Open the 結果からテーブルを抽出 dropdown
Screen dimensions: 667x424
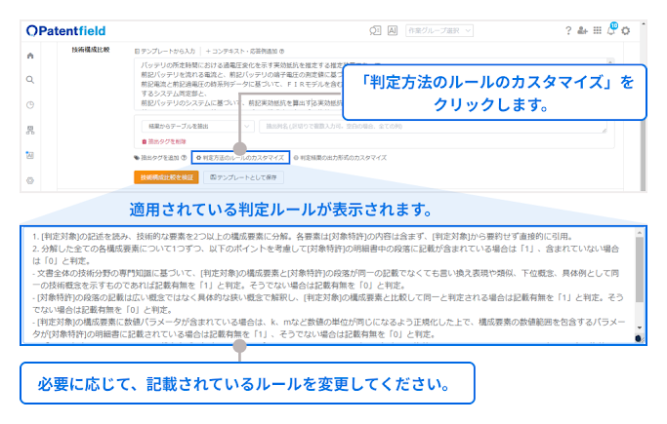pyautogui.click(x=195, y=126)
